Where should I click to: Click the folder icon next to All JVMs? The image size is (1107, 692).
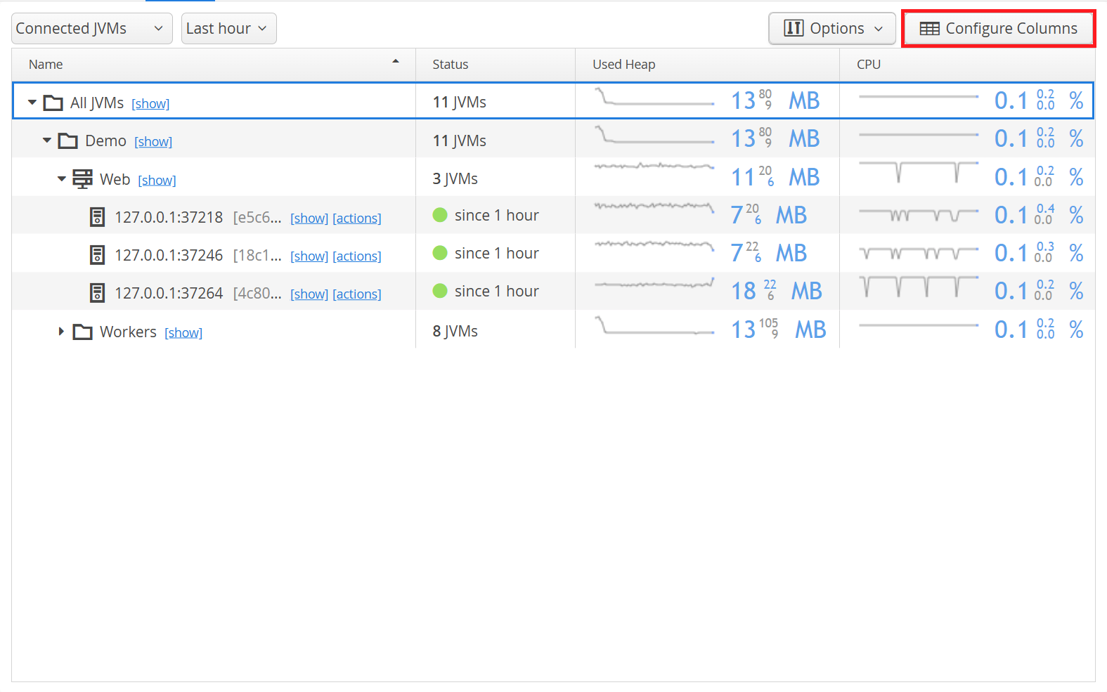(53, 103)
